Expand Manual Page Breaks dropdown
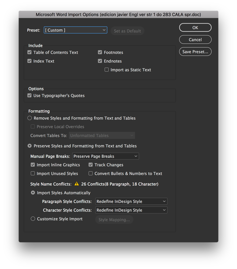Image resolution: width=237 pixels, height=269 pixels. [x=105, y=156]
